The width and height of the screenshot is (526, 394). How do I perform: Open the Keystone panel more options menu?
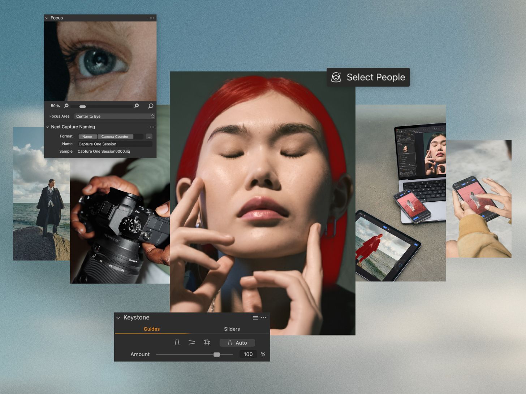264,318
